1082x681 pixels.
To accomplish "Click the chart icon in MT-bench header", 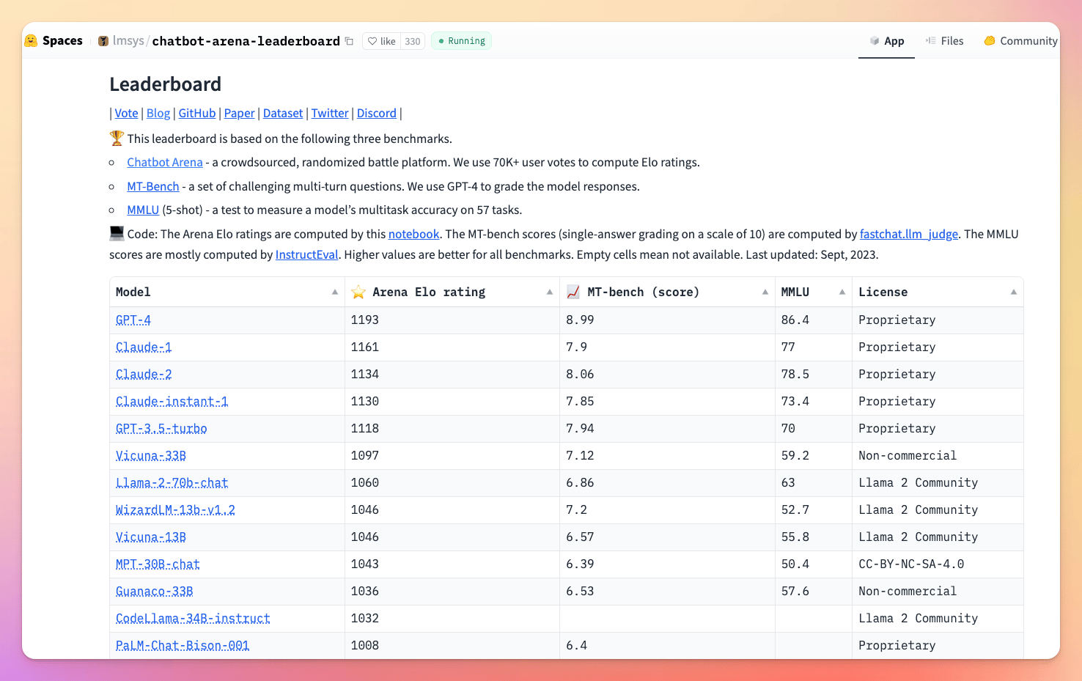I will (x=573, y=292).
